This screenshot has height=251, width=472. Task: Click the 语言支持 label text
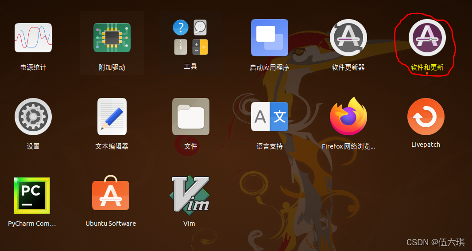click(x=270, y=146)
